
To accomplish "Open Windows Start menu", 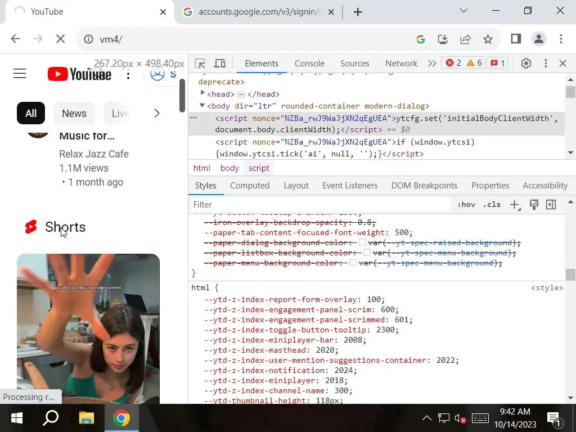I will (17, 418).
